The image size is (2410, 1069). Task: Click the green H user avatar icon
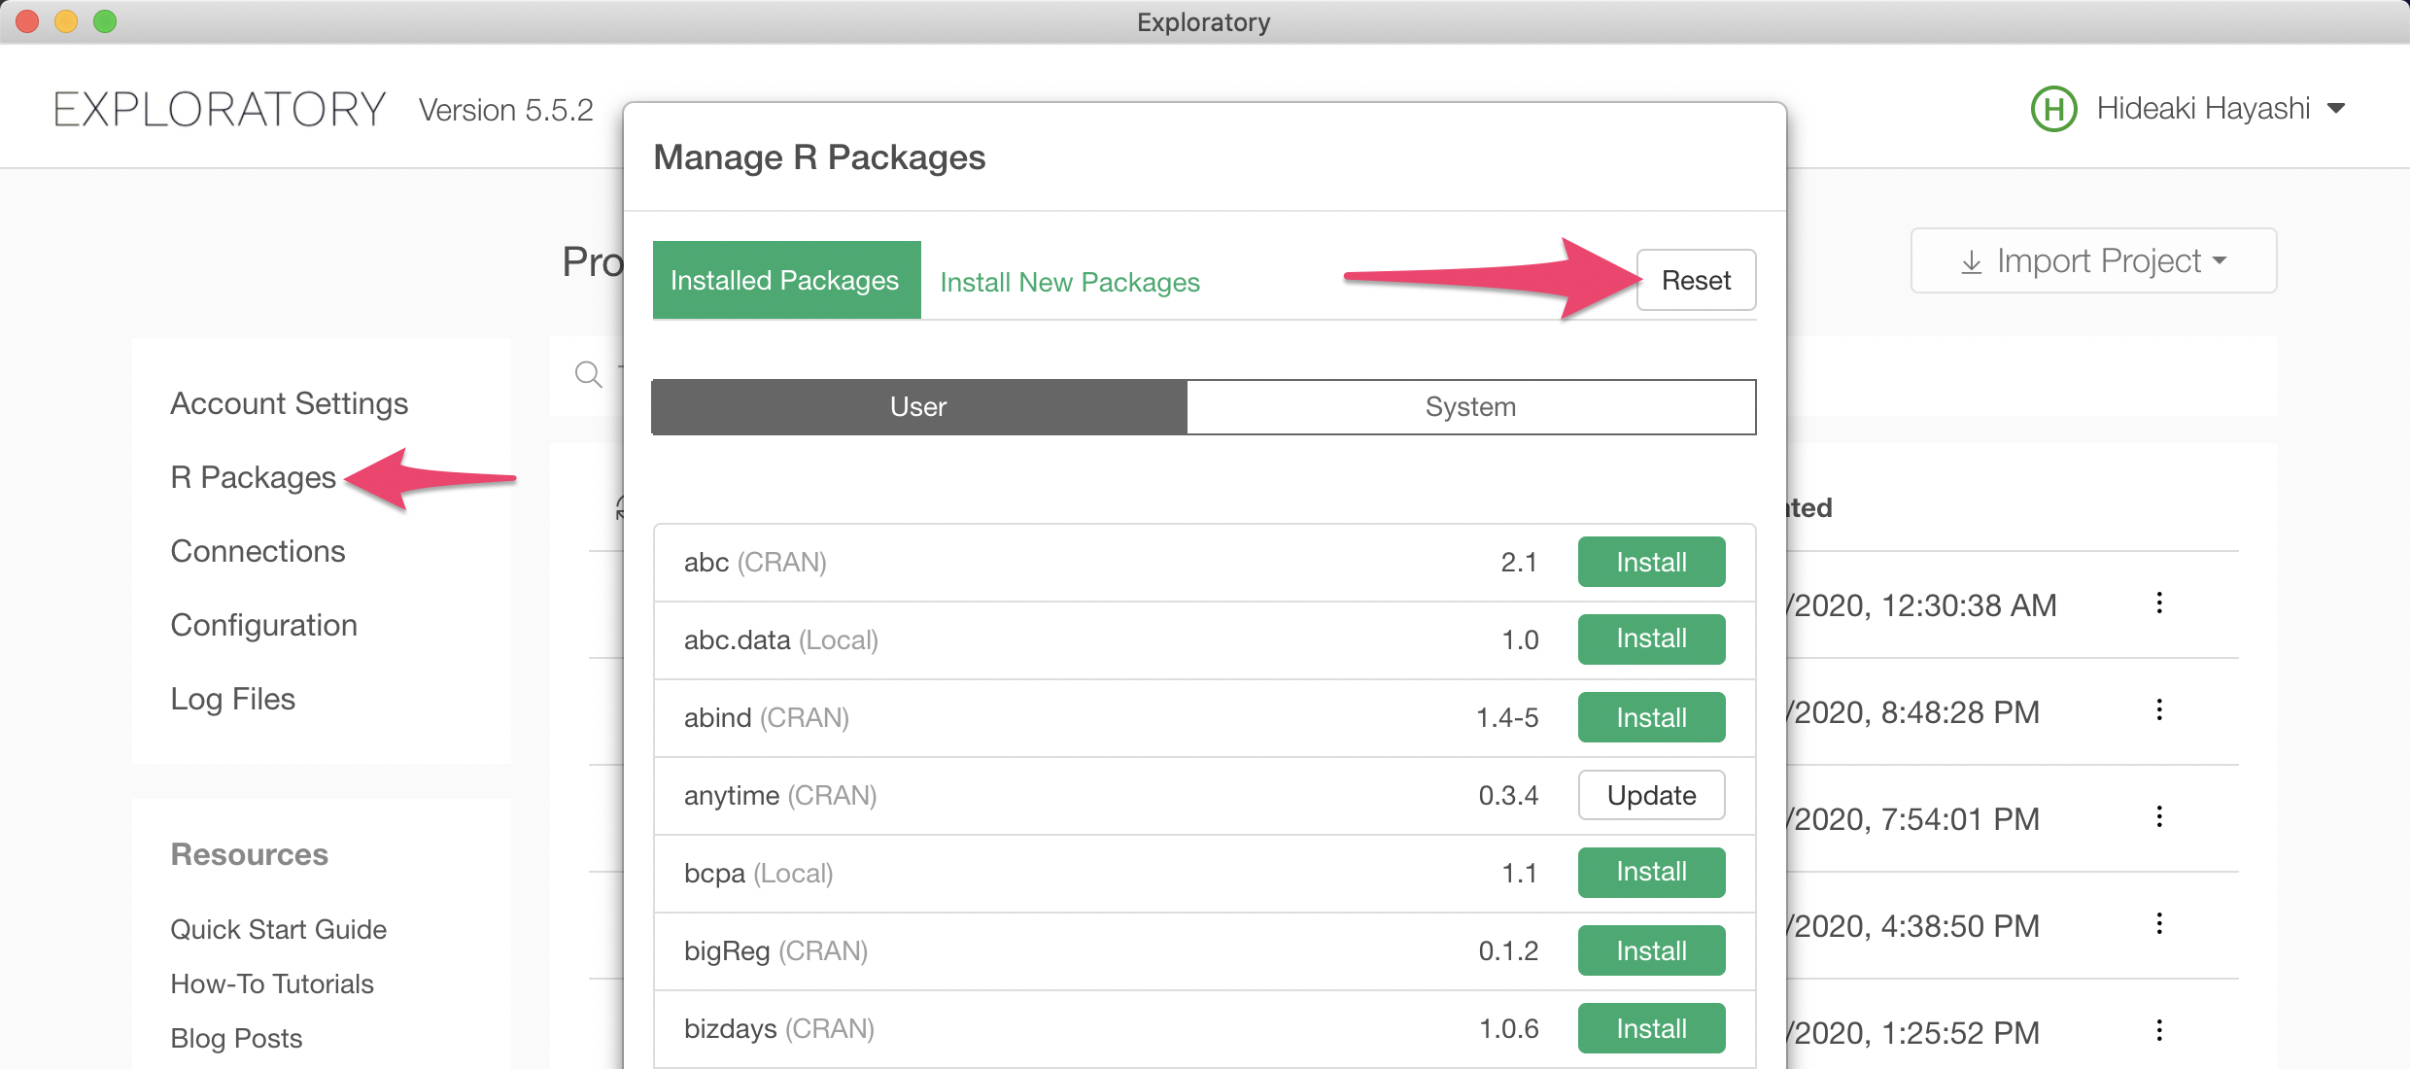pos(2053,109)
